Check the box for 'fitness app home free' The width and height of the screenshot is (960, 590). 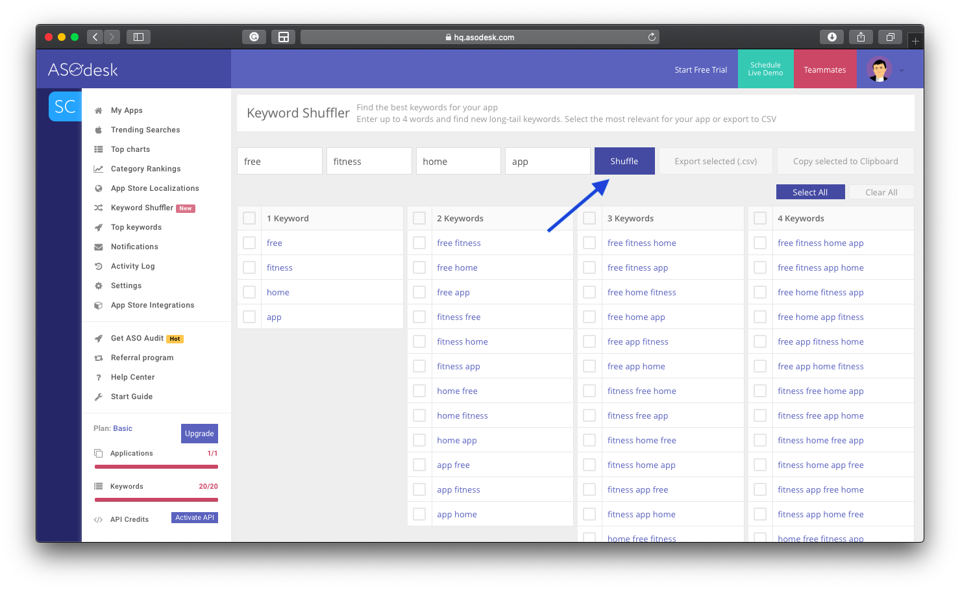click(760, 514)
